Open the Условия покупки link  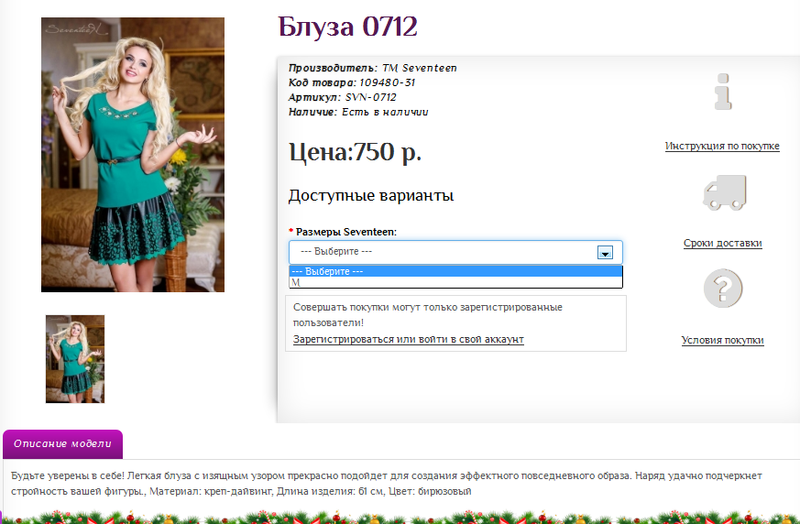(x=722, y=340)
